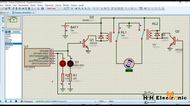Open the Schematic Capture toolbar icon
190x106 pixels.
(16, 9)
